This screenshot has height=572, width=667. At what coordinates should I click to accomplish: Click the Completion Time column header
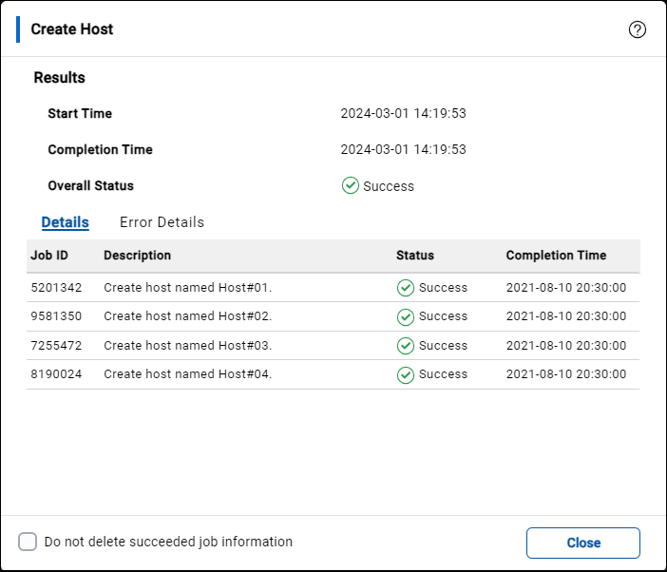coord(556,256)
